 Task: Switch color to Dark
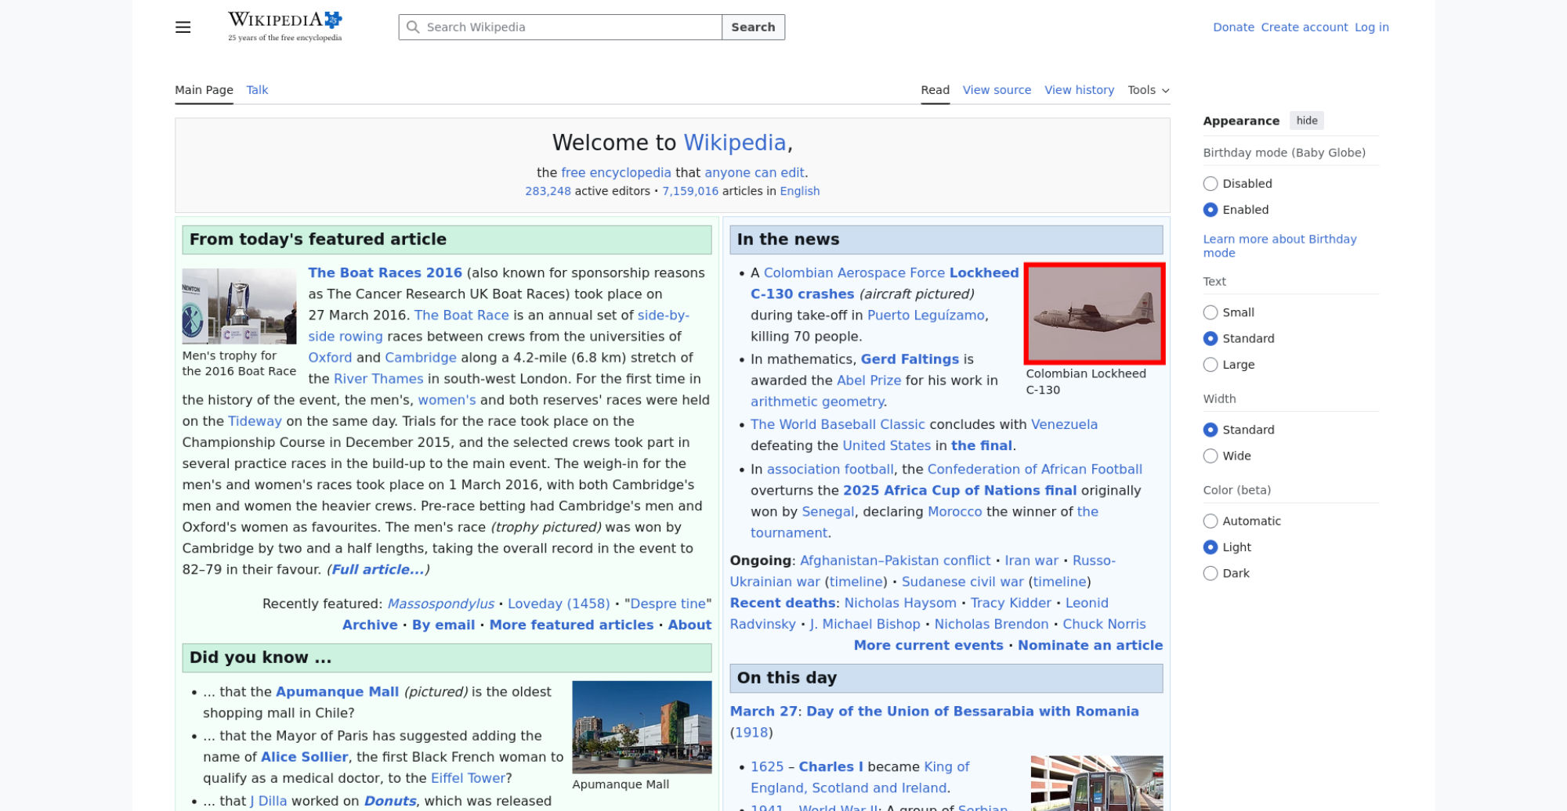[1211, 574]
